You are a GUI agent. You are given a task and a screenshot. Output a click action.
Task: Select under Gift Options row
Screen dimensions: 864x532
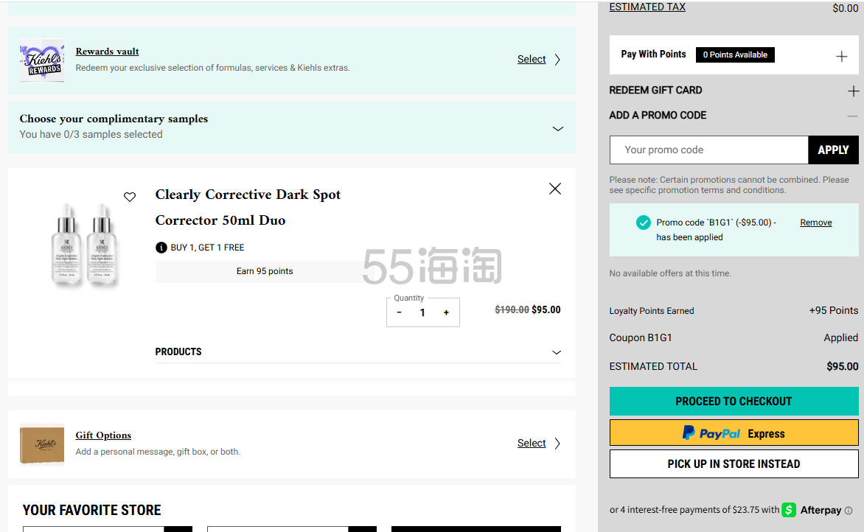tap(532, 444)
